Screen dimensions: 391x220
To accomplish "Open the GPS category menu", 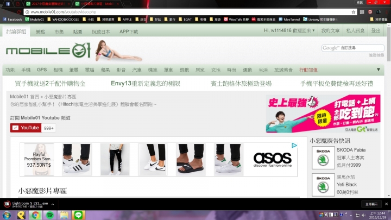I will [42, 70].
